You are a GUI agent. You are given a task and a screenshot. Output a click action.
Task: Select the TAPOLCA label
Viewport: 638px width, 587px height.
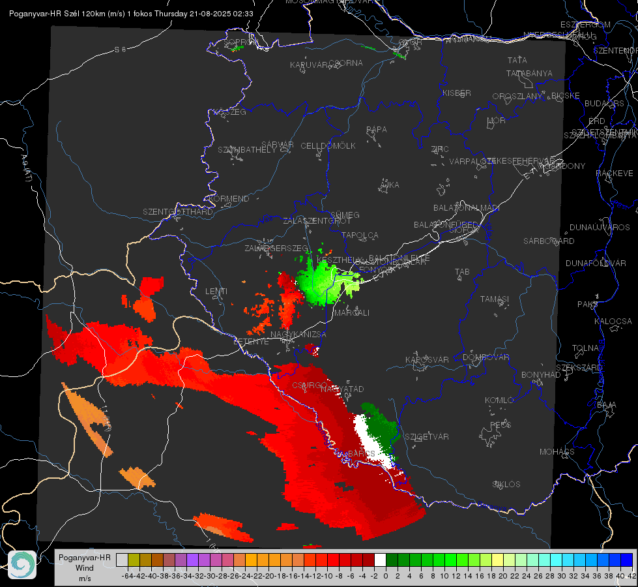360,235
